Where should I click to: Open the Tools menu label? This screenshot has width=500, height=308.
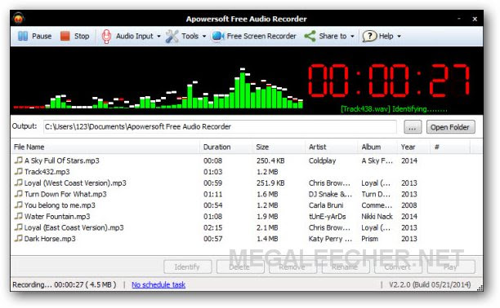(190, 36)
